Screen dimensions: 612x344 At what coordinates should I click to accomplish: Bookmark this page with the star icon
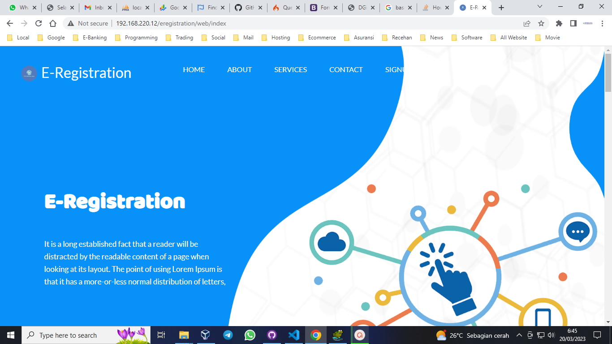[541, 23]
